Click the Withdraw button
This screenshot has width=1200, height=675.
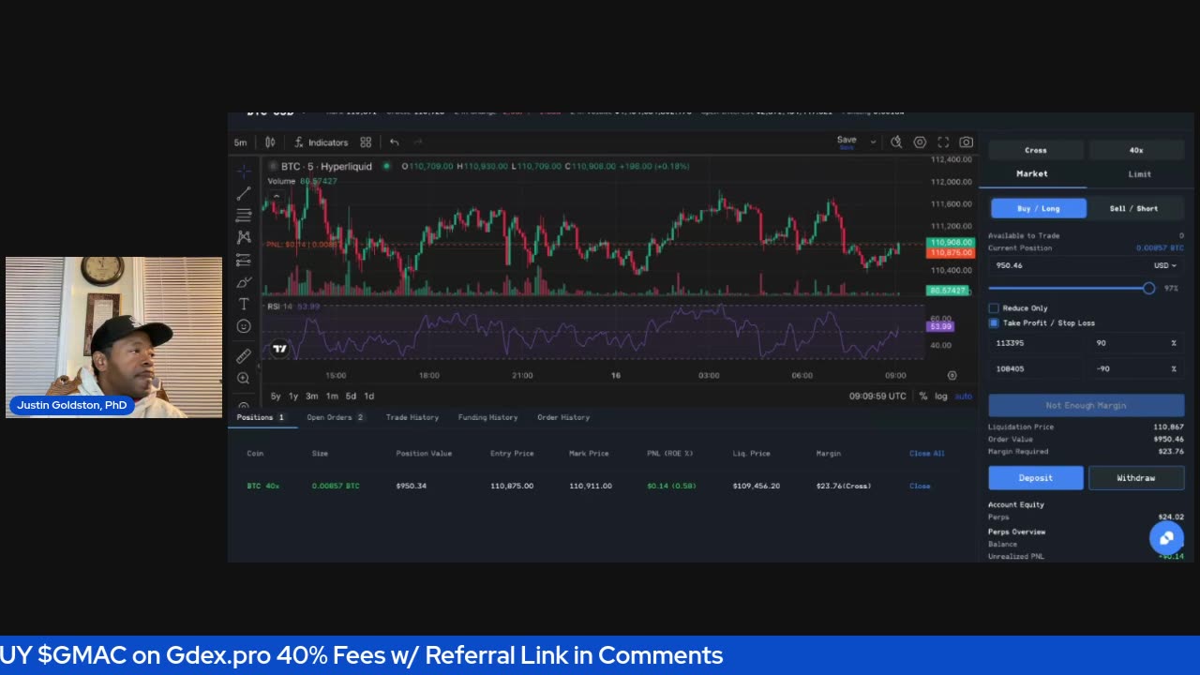(x=1136, y=478)
